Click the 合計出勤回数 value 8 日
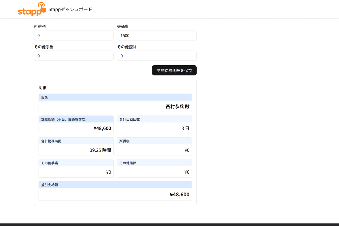The image size is (339, 226). [185, 128]
